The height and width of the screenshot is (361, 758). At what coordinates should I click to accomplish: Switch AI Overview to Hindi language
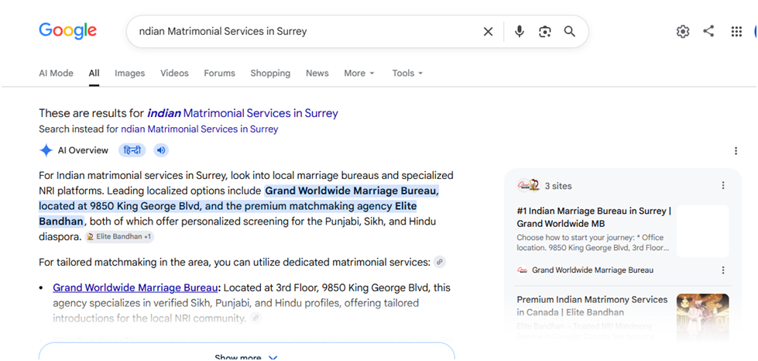[x=132, y=150]
